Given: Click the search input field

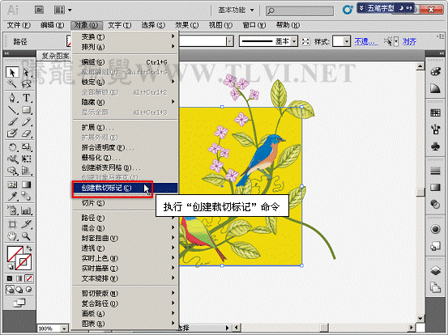Looking at the screenshot, I should pos(300,11).
